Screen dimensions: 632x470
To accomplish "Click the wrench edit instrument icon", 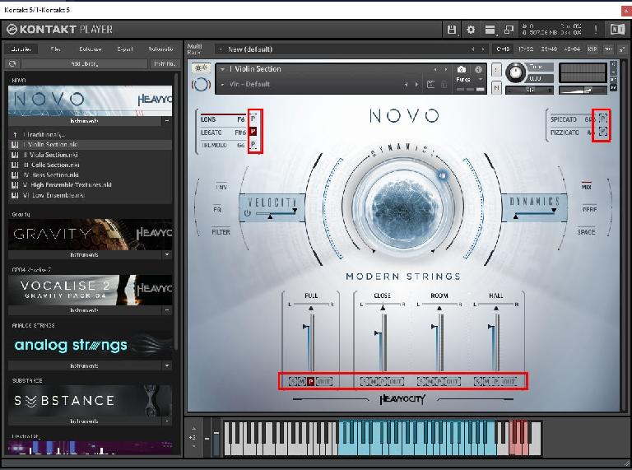I will tap(201, 68).
